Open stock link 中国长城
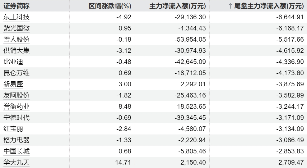The image size is (307, 168). point(16,151)
